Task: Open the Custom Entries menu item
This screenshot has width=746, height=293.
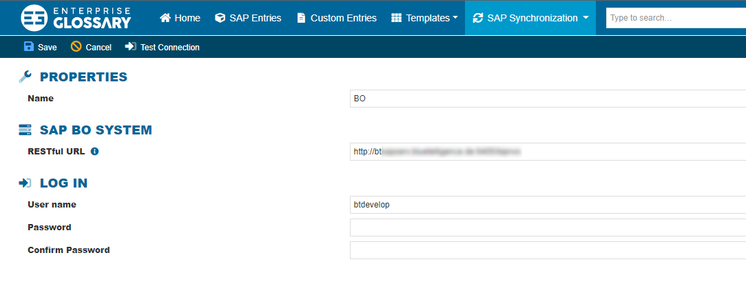Action: point(343,18)
